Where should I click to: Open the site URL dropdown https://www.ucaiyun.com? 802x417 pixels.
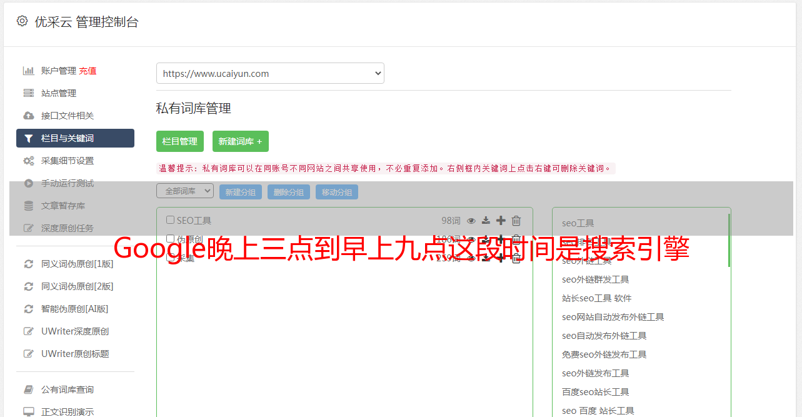click(x=270, y=73)
